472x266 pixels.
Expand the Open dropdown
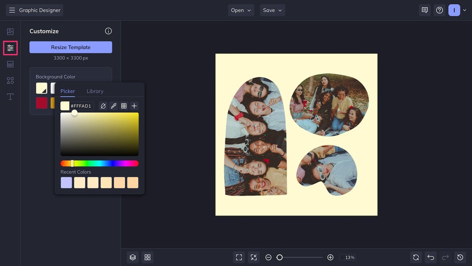click(x=241, y=10)
